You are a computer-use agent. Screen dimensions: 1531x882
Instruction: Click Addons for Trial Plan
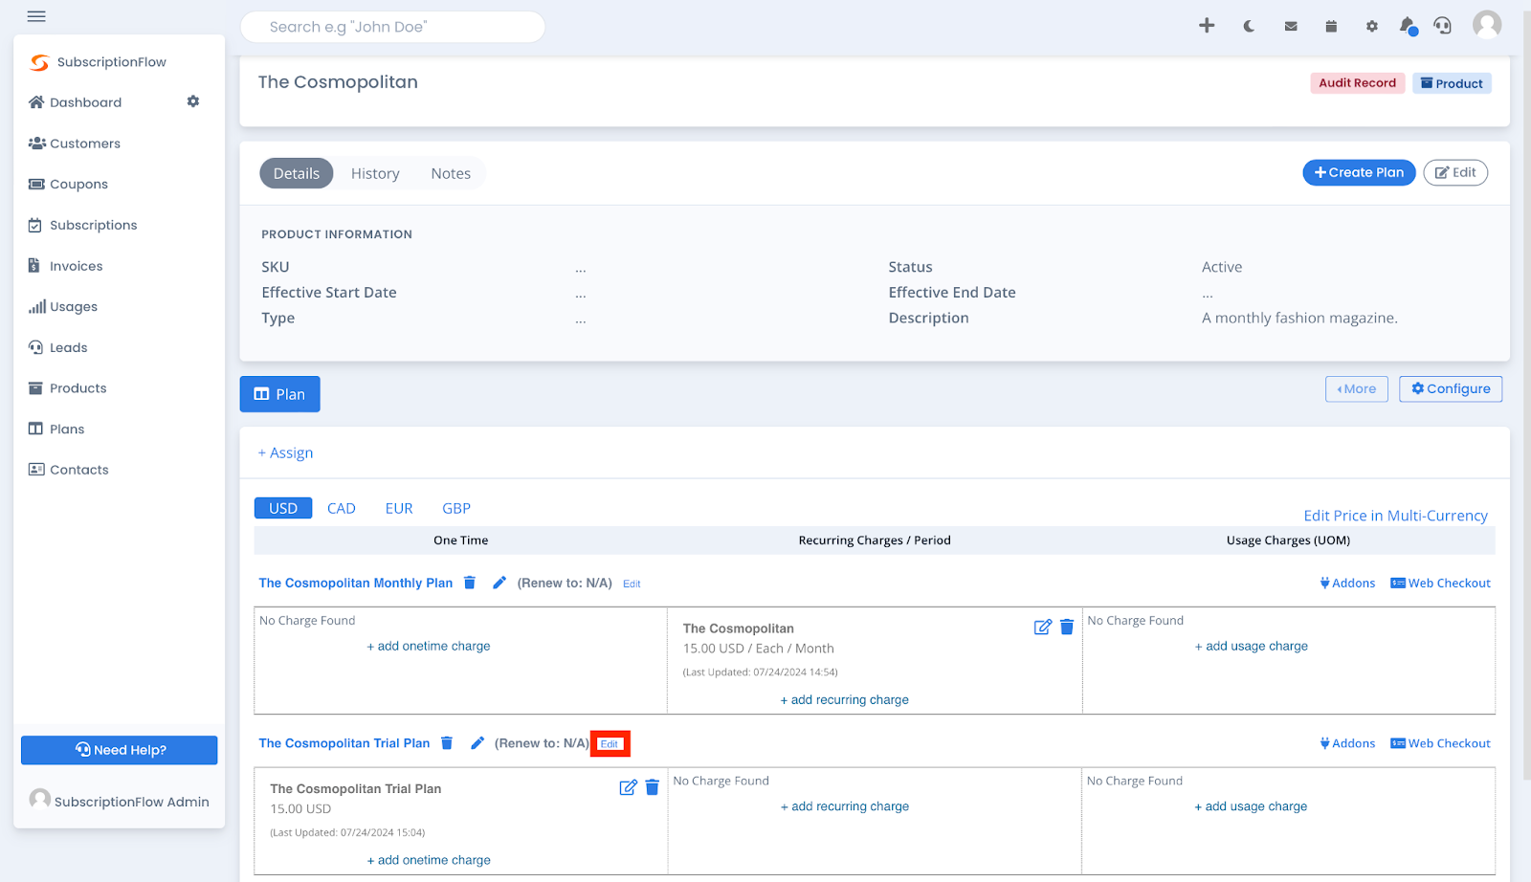1347,744
